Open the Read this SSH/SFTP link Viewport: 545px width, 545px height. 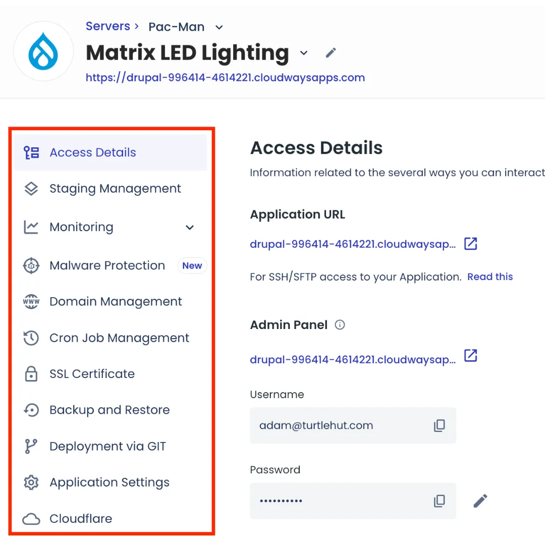coord(489,277)
